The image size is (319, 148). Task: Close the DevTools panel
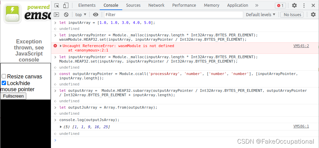(313, 5)
